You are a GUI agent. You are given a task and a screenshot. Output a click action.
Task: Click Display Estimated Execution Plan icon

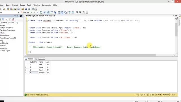coord(41,12)
